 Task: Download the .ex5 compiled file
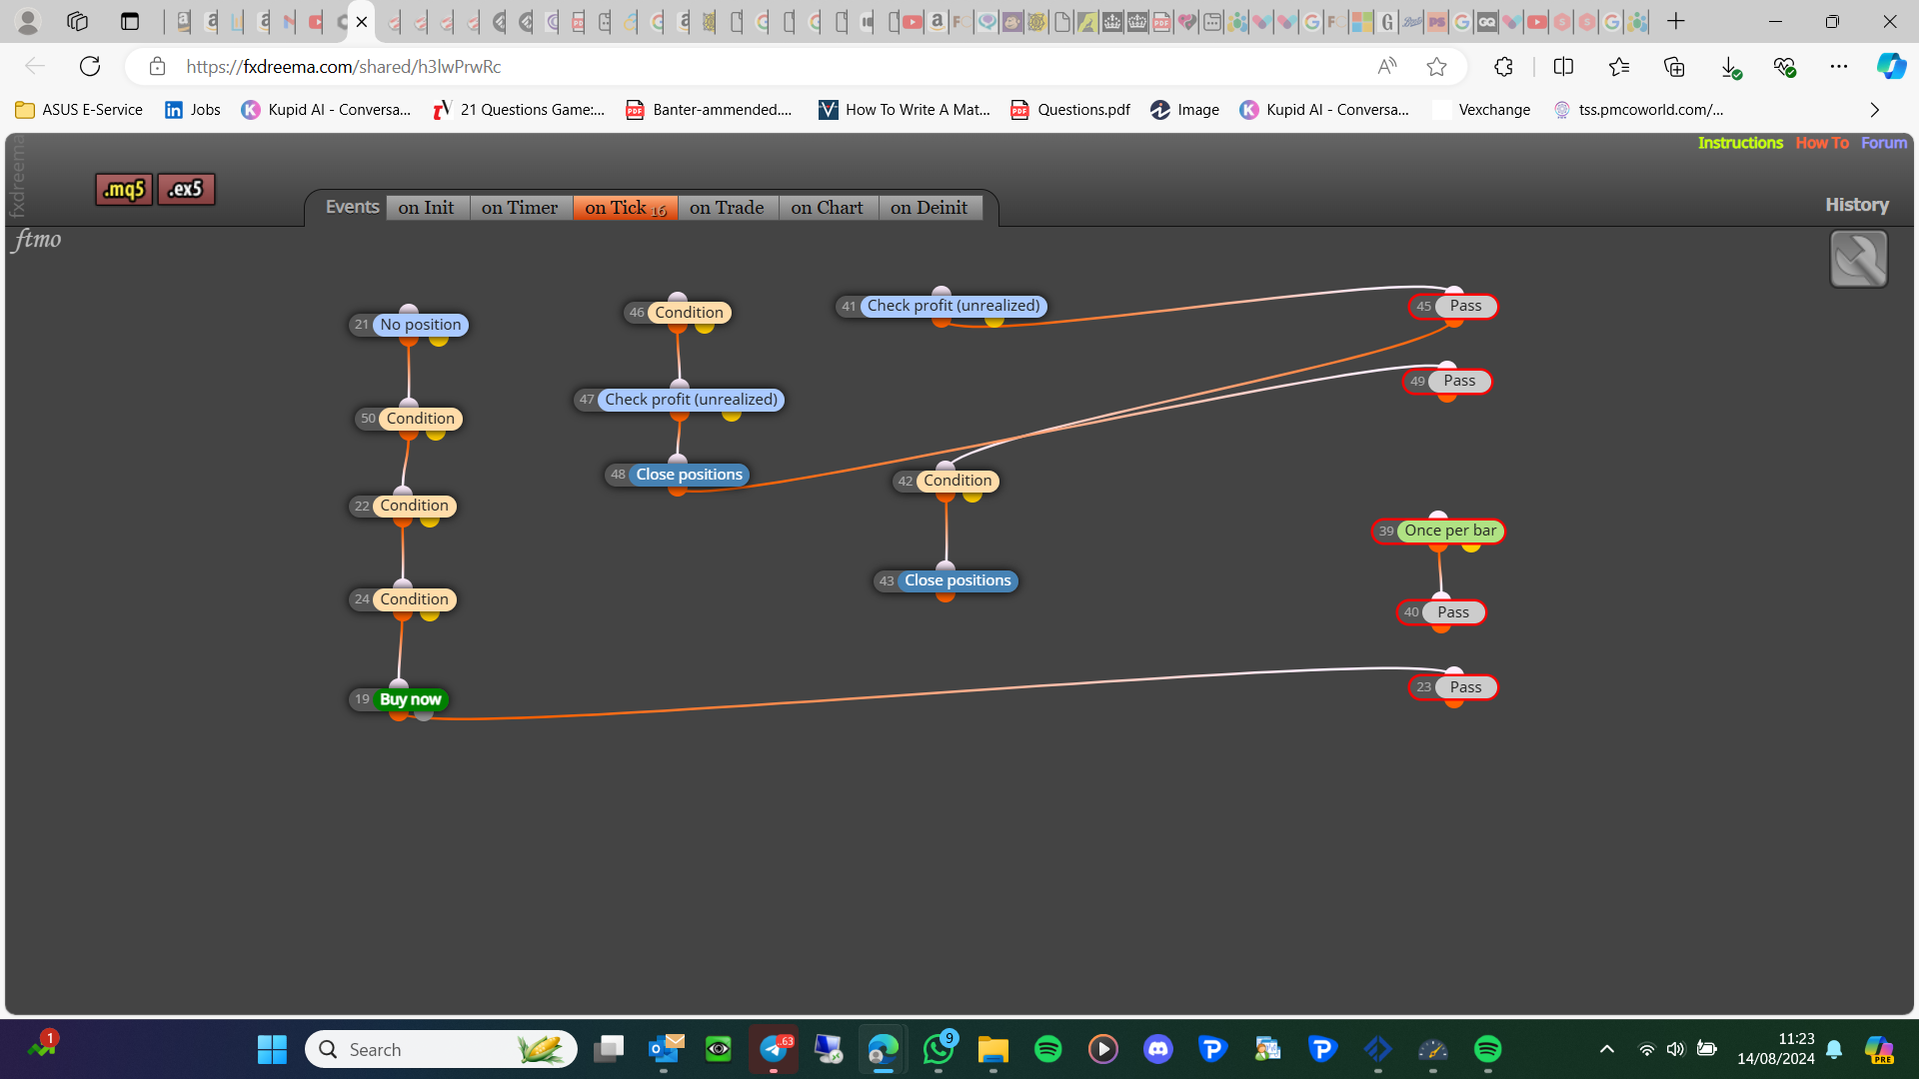[x=186, y=189]
